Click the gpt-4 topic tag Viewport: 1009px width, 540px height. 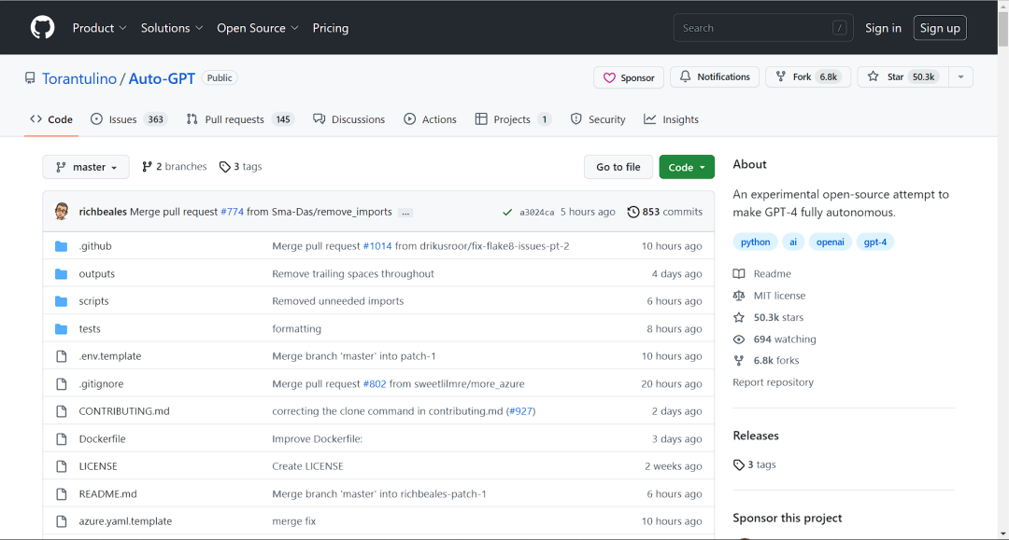coord(874,242)
